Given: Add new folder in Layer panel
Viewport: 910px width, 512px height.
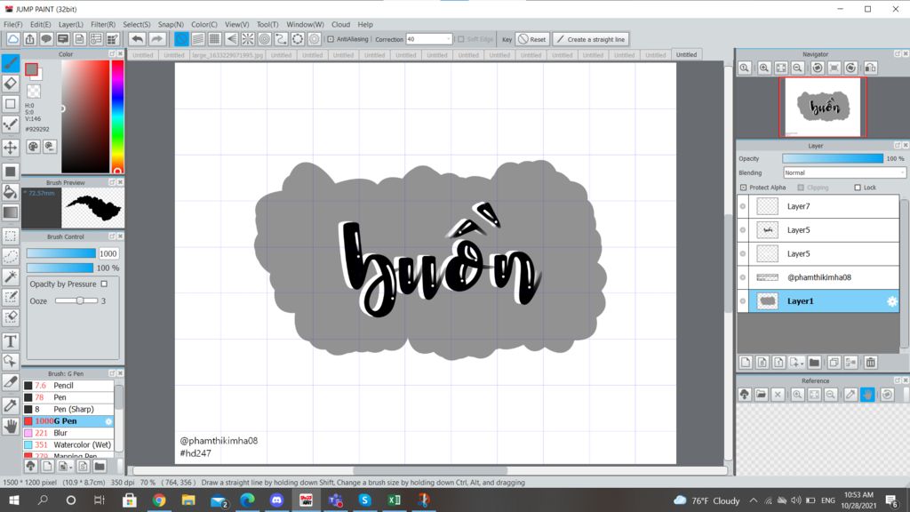Looking at the screenshot, I should point(814,363).
